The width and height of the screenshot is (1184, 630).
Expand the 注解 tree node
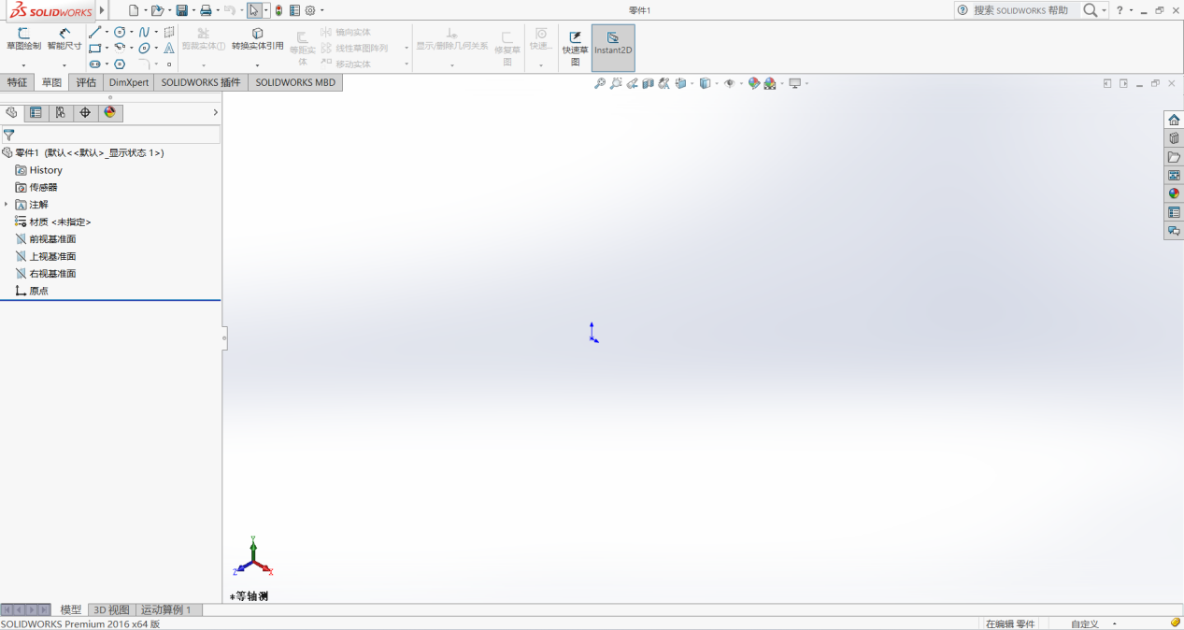7,205
